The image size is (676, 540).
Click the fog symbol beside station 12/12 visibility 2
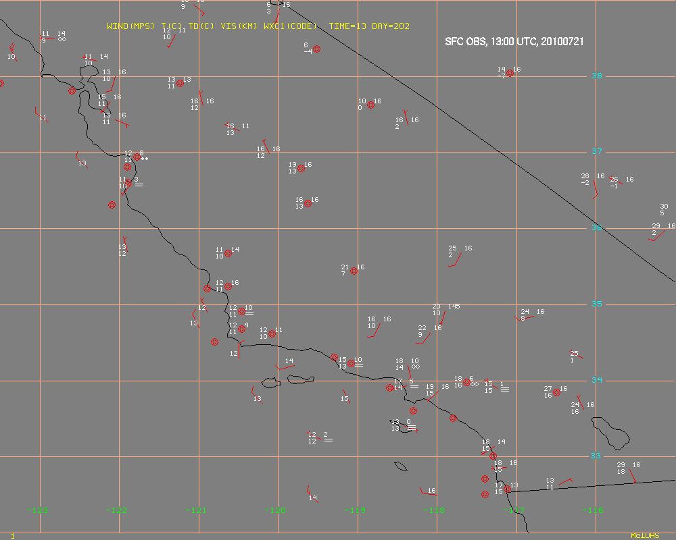pos(329,440)
